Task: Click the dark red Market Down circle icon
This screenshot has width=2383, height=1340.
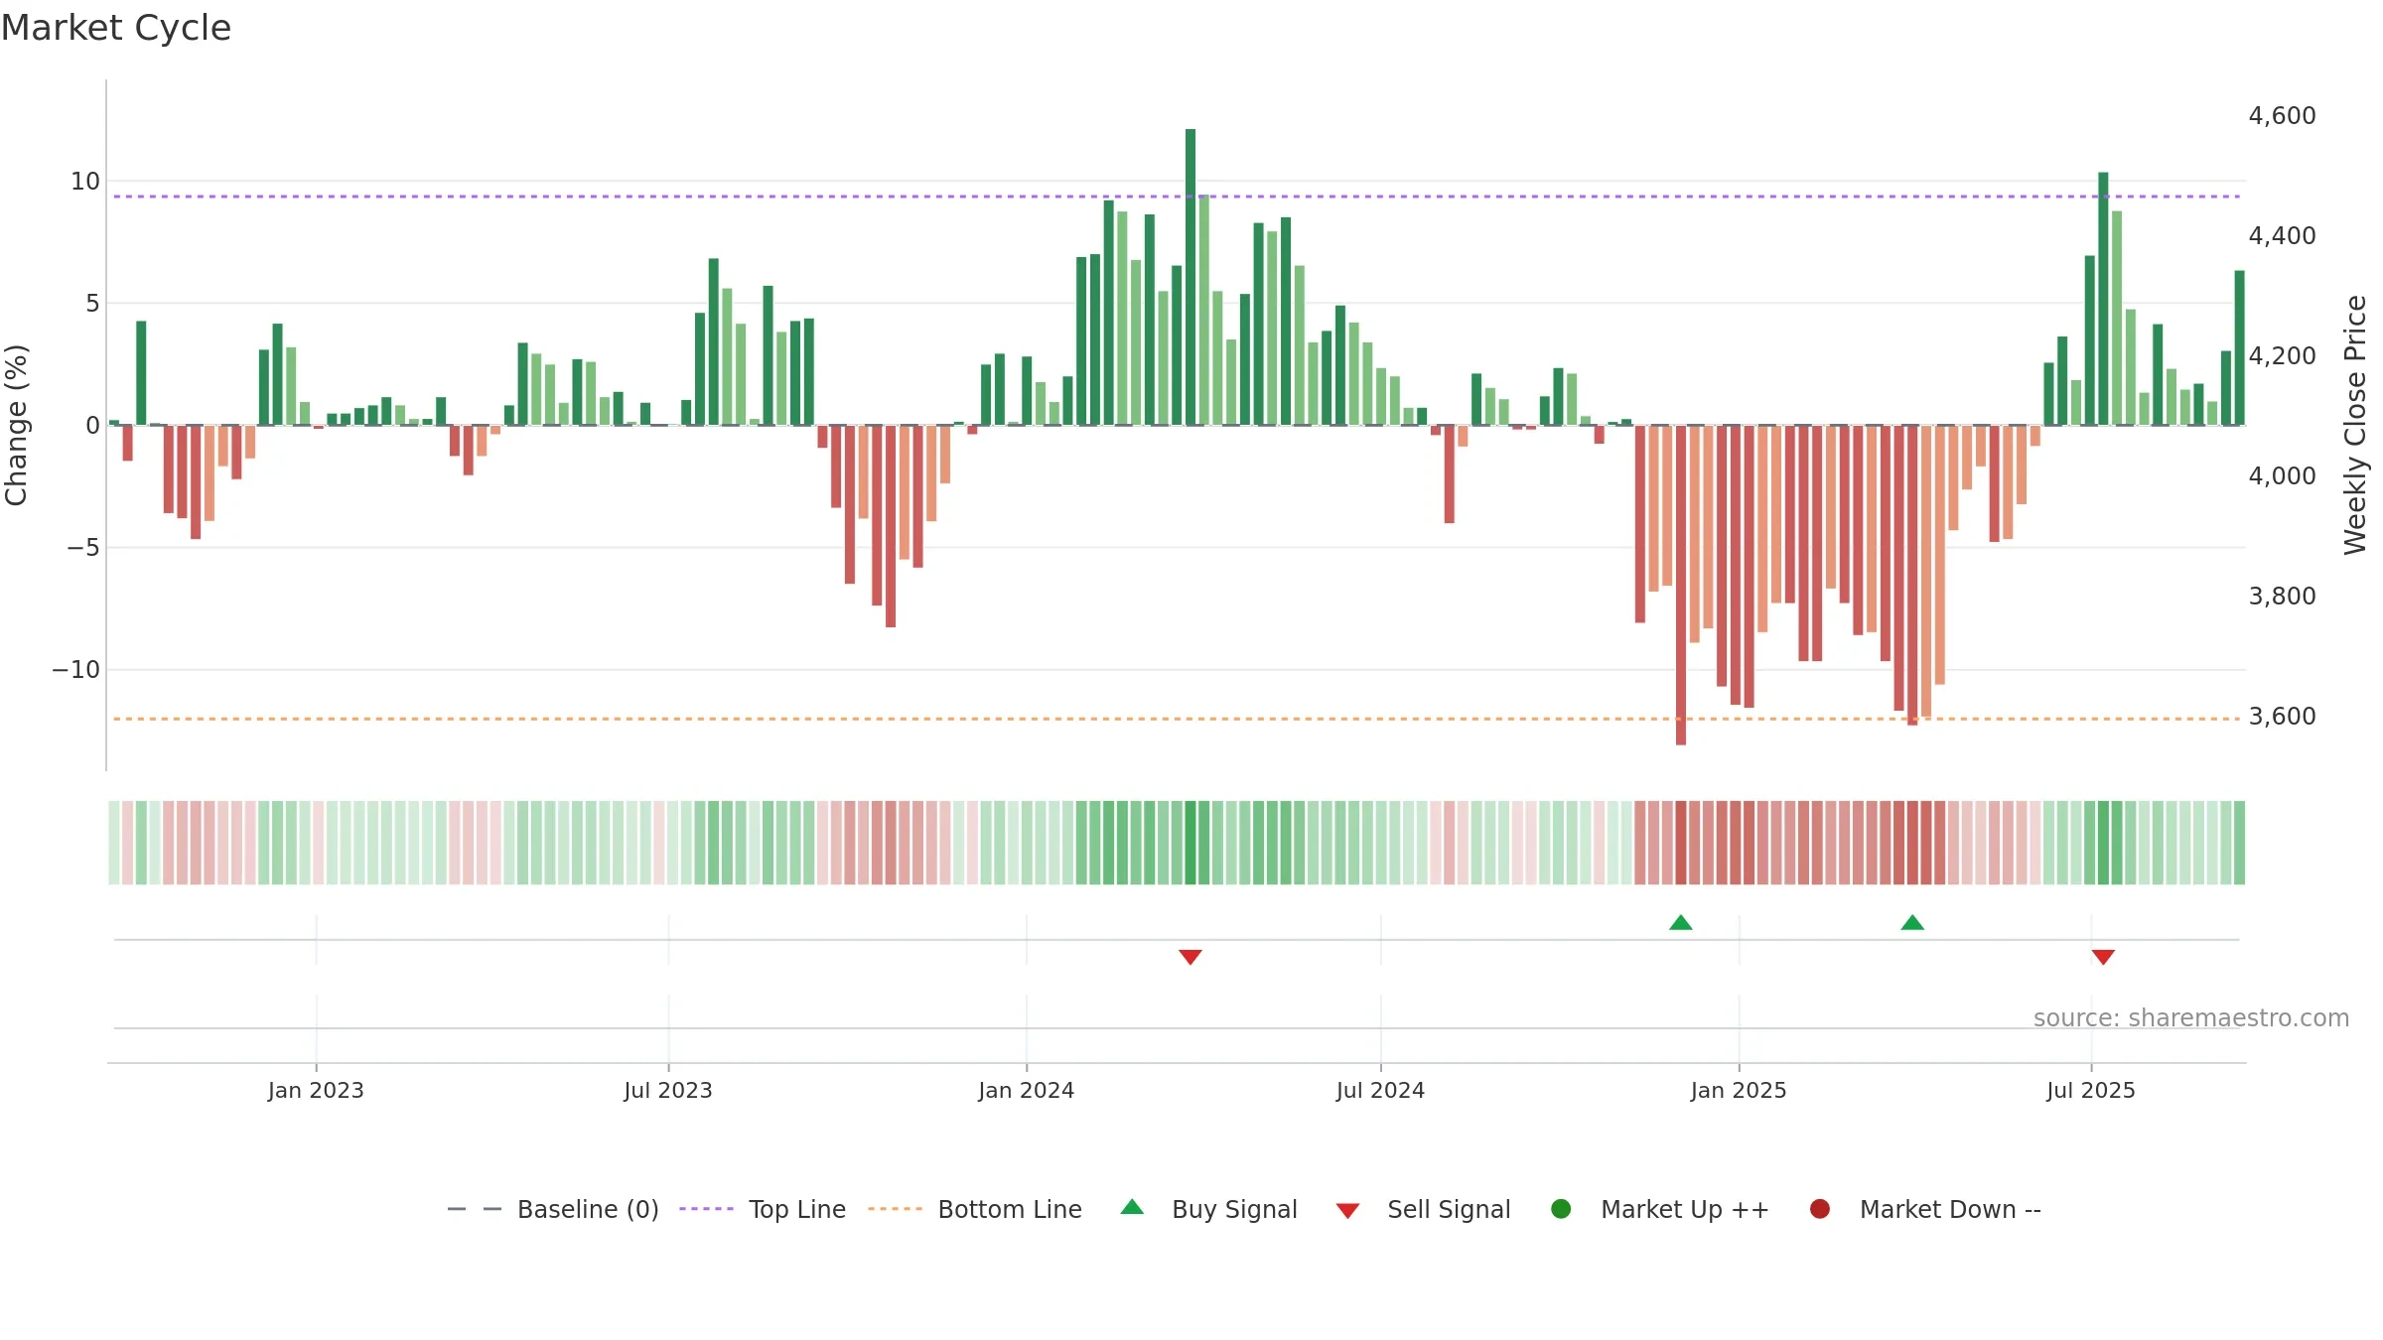Action: tap(1820, 1209)
